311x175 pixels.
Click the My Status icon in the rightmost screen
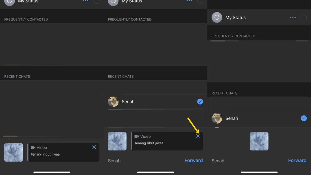[217, 18]
